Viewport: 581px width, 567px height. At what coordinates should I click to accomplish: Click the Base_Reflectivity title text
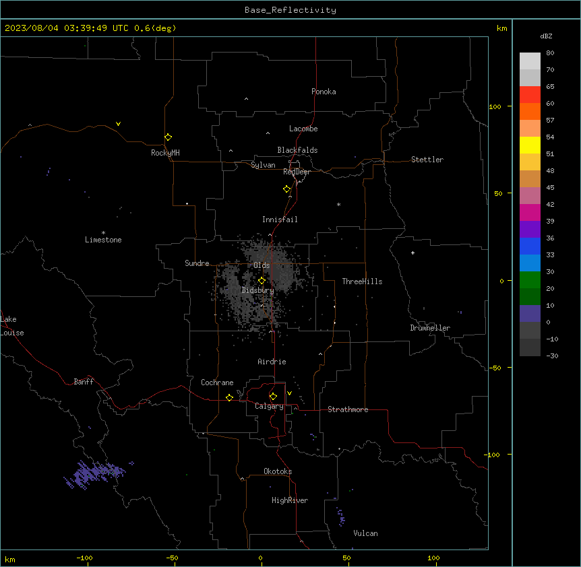290,10
